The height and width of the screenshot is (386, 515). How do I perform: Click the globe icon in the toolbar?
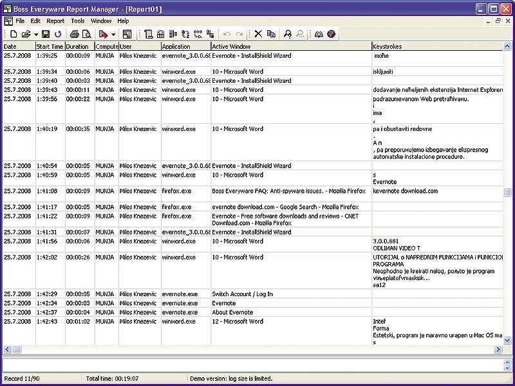tap(331, 34)
